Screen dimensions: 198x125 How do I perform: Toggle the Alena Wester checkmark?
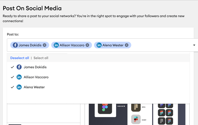12,87
